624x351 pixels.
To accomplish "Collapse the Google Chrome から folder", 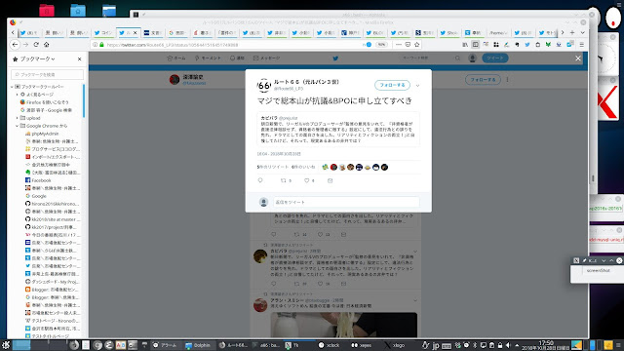I will (x=18, y=126).
